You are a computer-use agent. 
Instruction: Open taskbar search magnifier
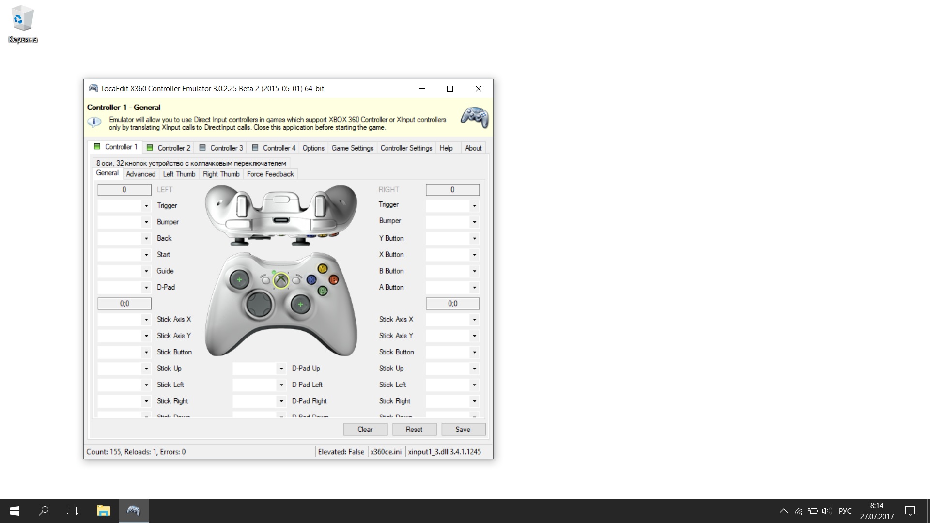[44, 510]
